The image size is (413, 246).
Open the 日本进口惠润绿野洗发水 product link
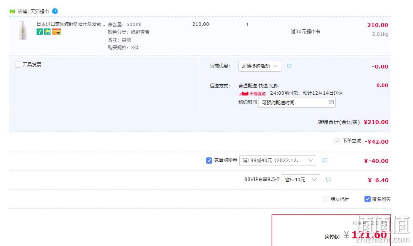pos(71,24)
